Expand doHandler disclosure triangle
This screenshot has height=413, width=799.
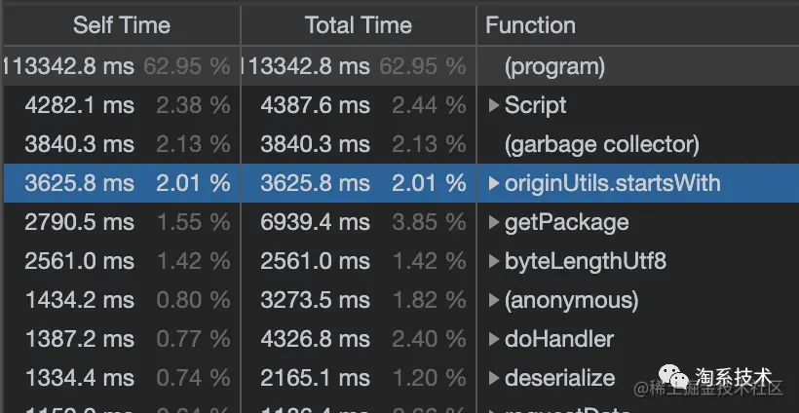tap(494, 339)
